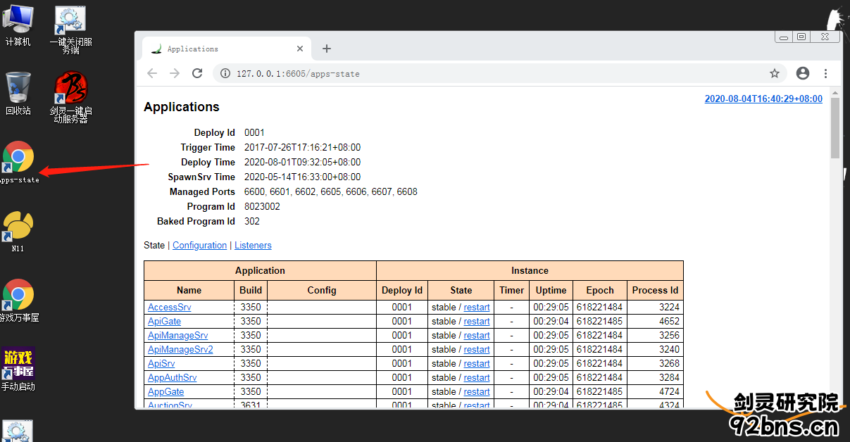
Task: Open the ApiGate application link
Action: click(164, 322)
